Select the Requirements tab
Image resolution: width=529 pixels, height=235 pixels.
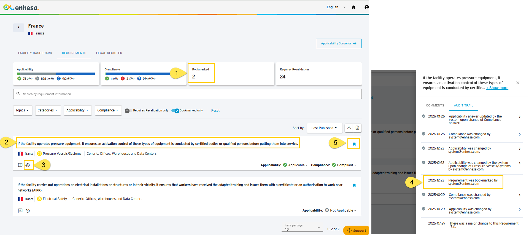(74, 53)
